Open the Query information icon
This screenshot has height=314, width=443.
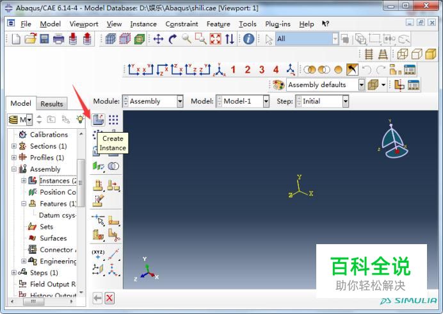point(248,38)
